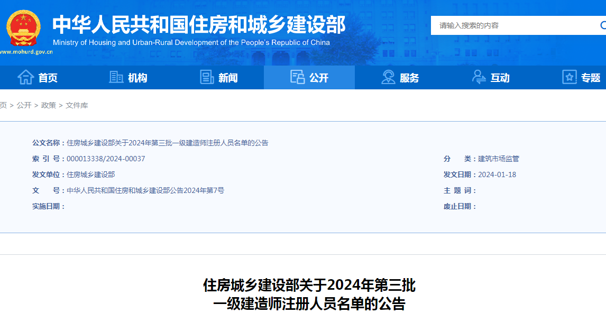The image size is (606, 313).
Task: Go to 政策 in the breadcrumb
Action: coord(48,106)
